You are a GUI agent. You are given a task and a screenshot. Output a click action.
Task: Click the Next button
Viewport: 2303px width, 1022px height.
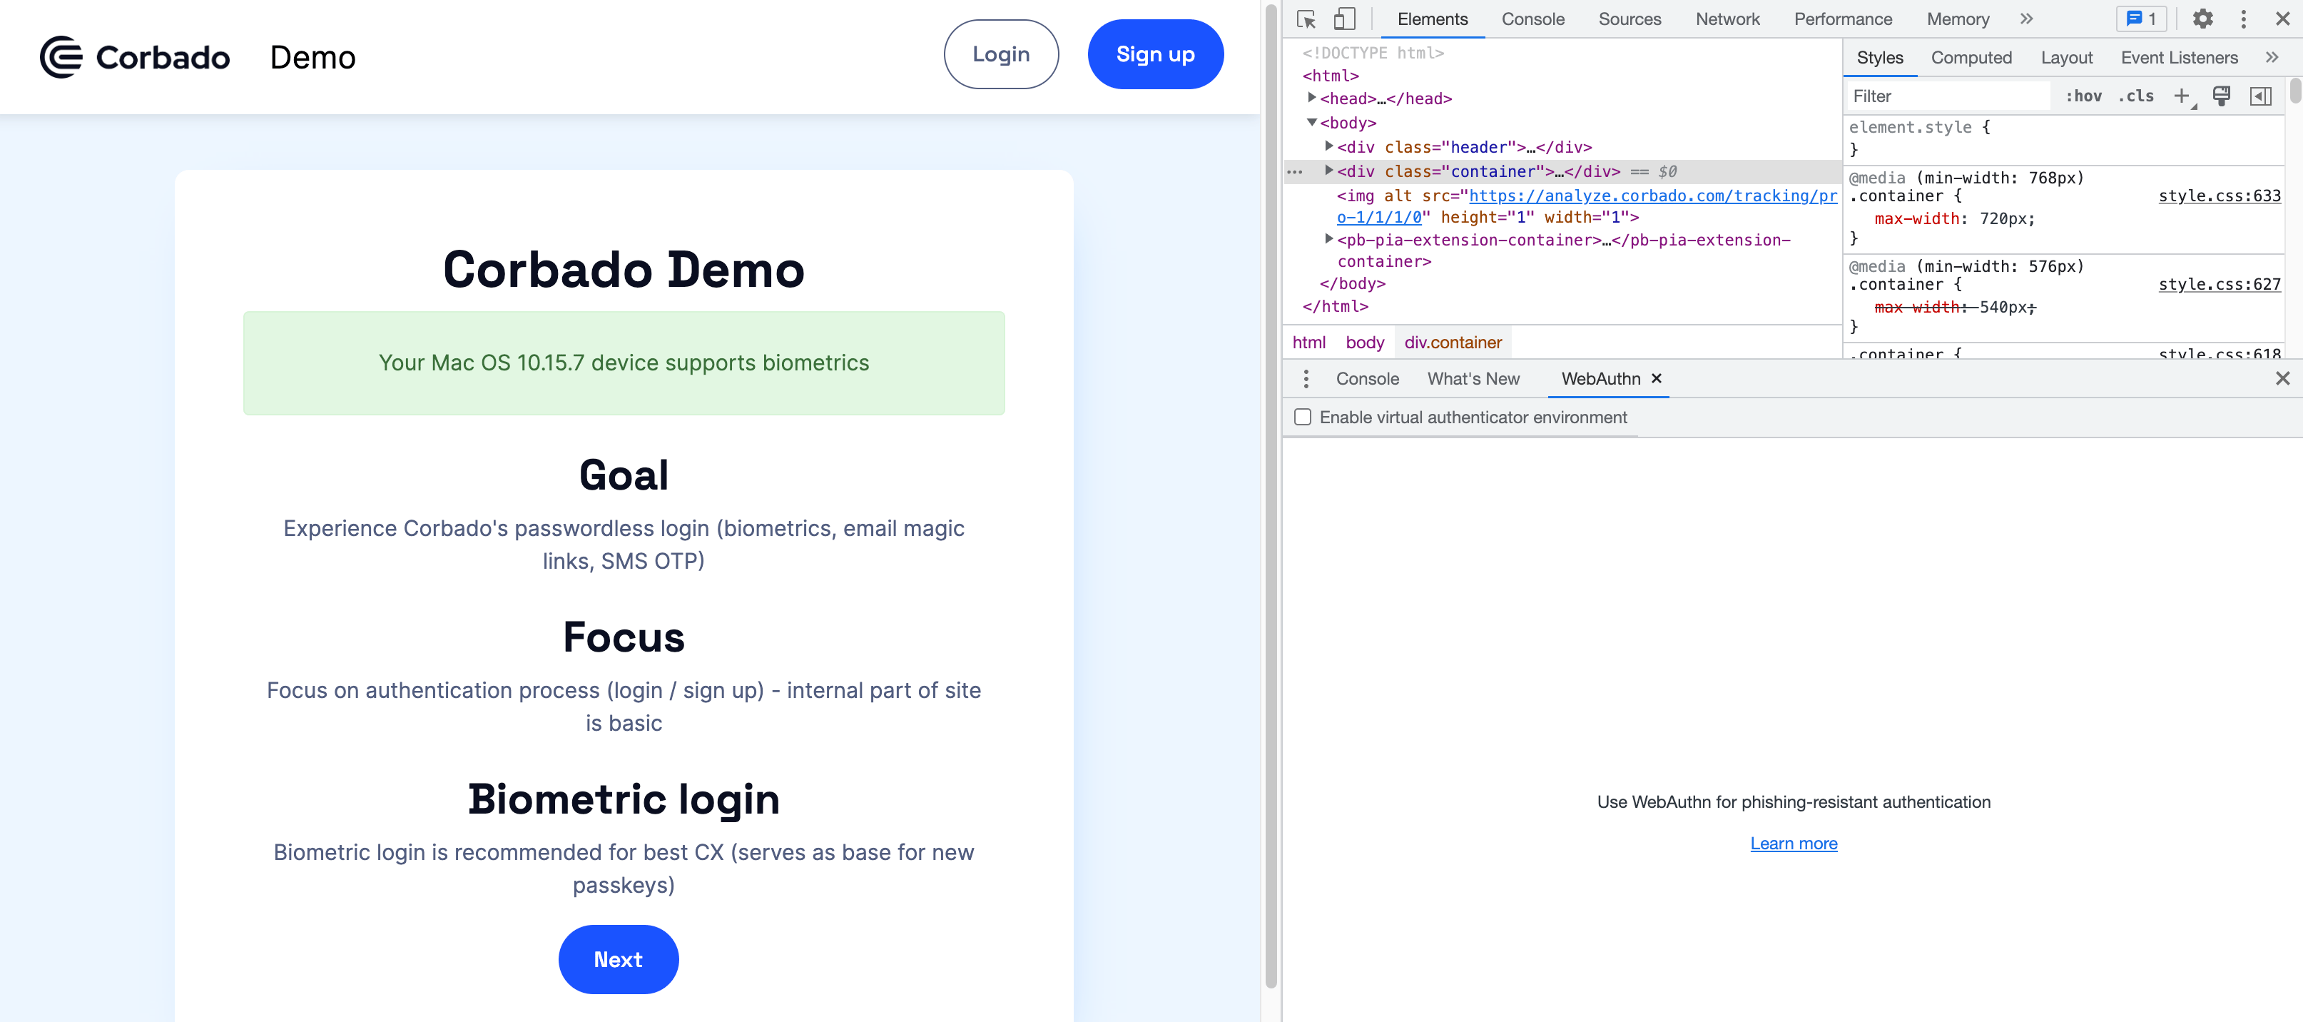coord(618,958)
